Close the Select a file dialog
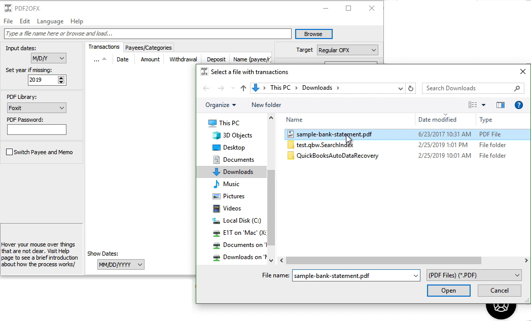This screenshot has width=531, height=321. (x=522, y=72)
